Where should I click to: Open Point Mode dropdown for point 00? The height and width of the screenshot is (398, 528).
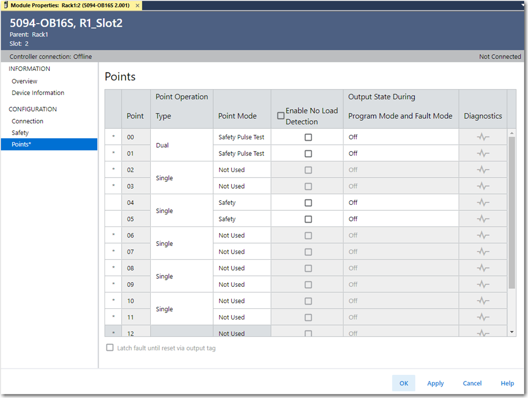(x=241, y=137)
